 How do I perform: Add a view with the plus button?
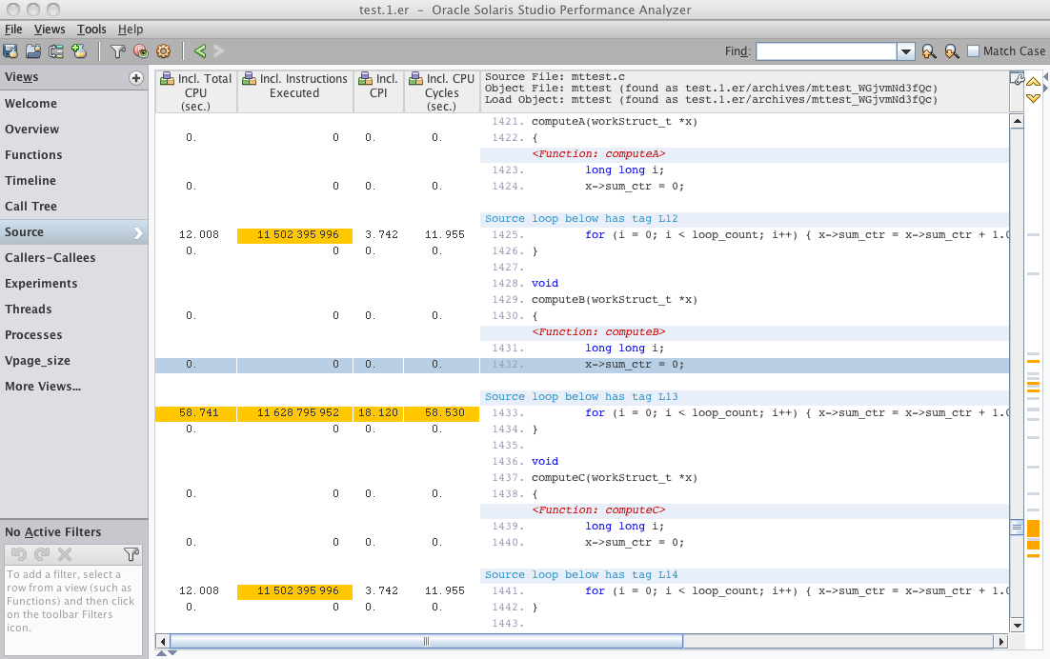tap(136, 78)
